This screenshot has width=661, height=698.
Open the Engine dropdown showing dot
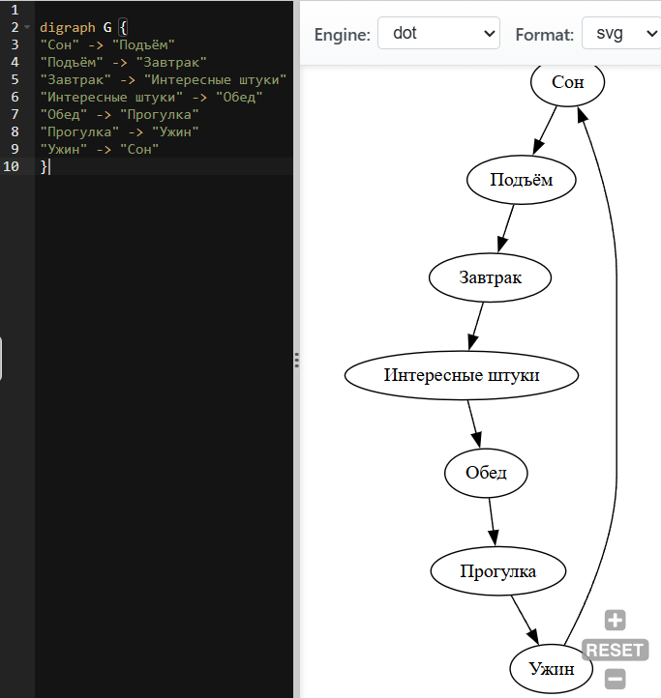click(438, 35)
